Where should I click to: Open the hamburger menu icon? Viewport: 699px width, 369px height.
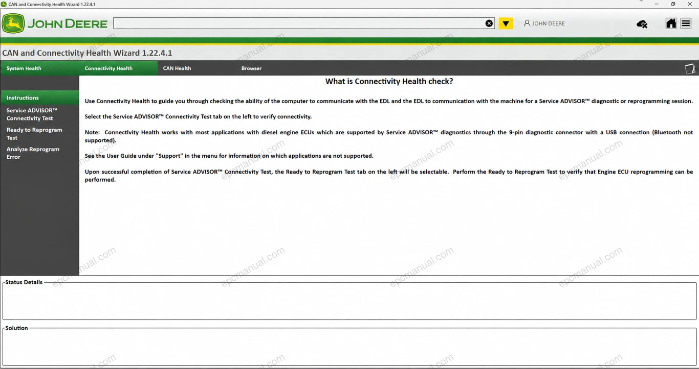[x=686, y=23]
